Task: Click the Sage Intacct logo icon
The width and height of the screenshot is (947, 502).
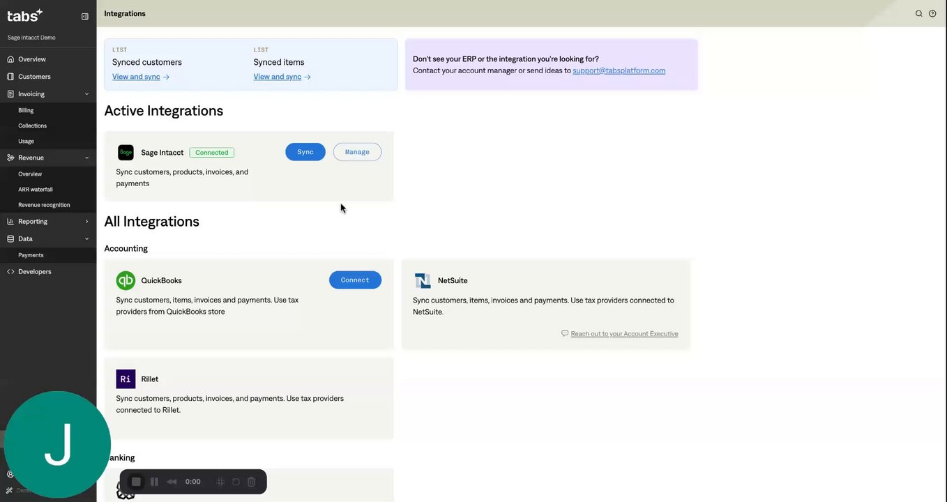Action: pyautogui.click(x=126, y=153)
